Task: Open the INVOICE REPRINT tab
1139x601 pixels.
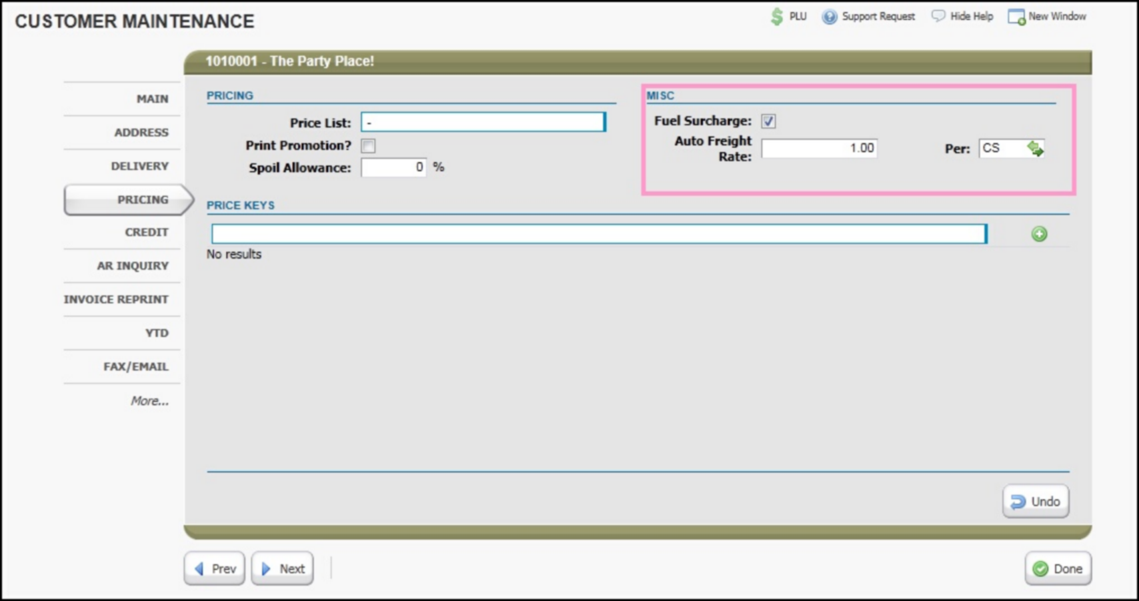Action: click(x=116, y=299)
